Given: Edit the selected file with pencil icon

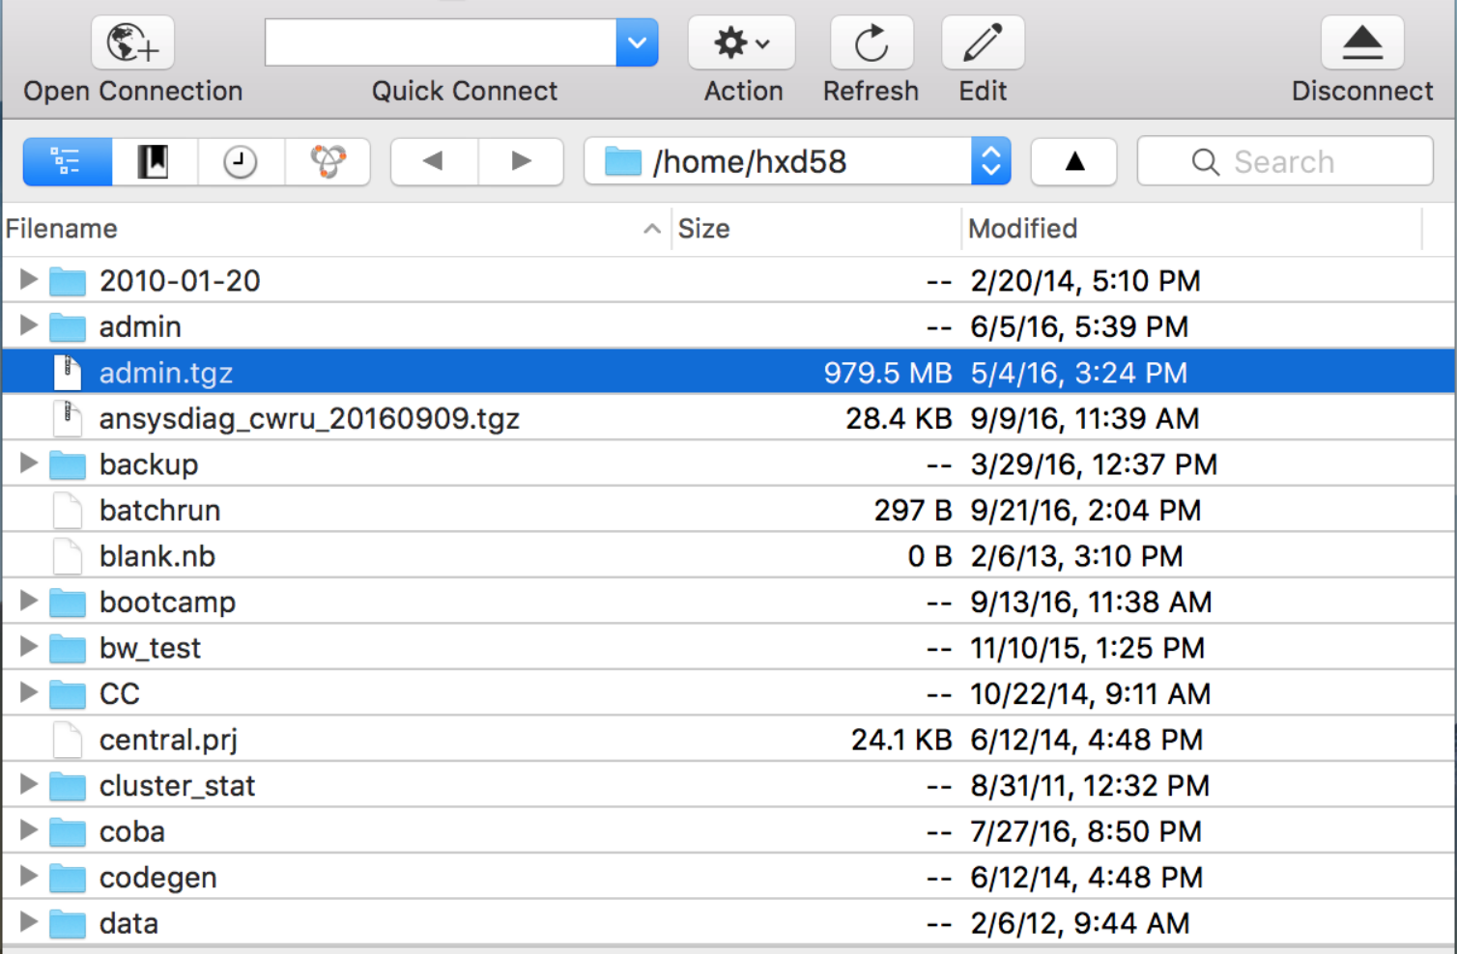Looking at the screenshot, I should click(983, 43).
